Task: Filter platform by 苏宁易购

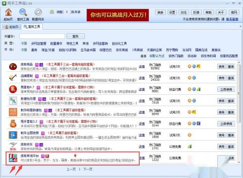Action: [172, 50]
